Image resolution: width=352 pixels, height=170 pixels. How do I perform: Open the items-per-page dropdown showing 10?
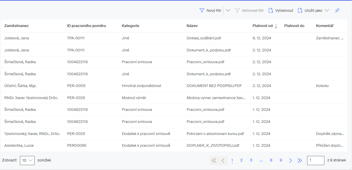(x=27, y=161)
